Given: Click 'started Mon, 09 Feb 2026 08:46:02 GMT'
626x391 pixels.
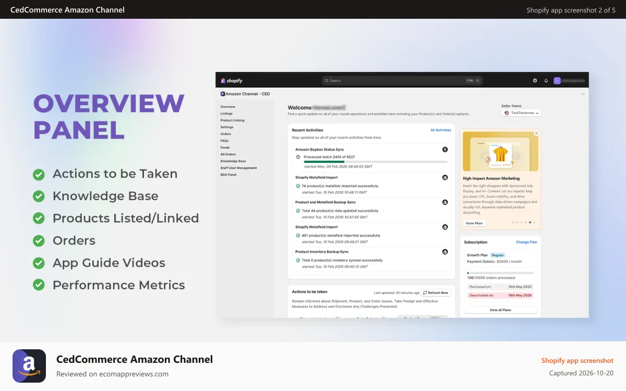Looking at the screenshot, I should coord(338,167).
